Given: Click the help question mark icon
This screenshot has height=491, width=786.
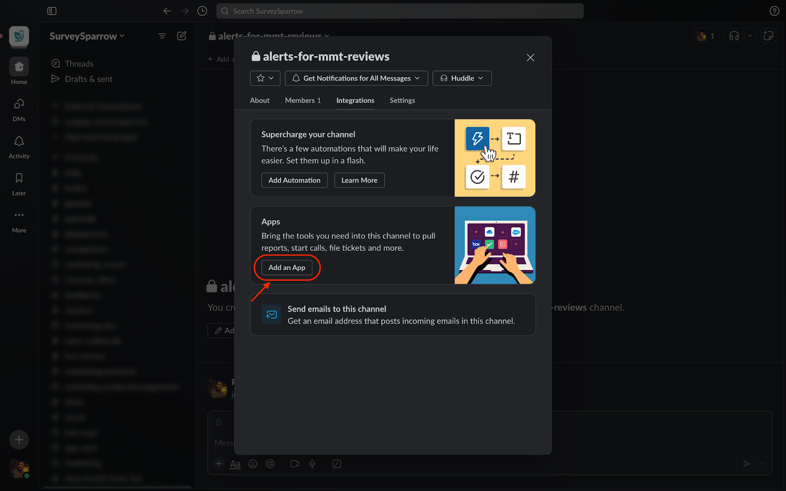Looking at the screenshot, I should tap(774, 11).
